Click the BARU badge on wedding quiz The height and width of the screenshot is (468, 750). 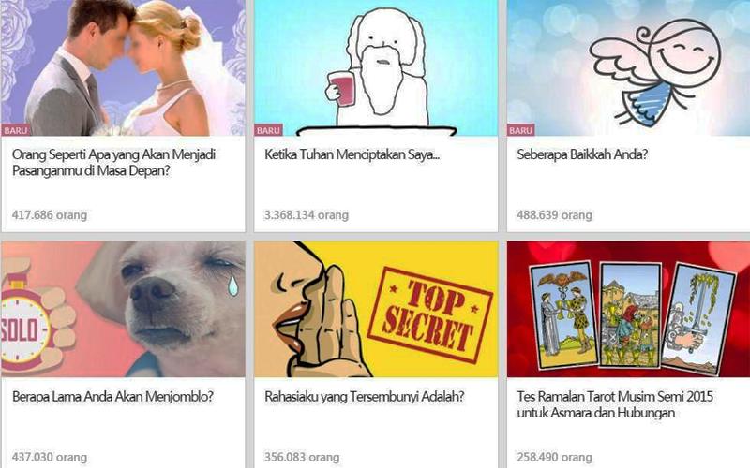pyautogui.click(x=16, y=130)
